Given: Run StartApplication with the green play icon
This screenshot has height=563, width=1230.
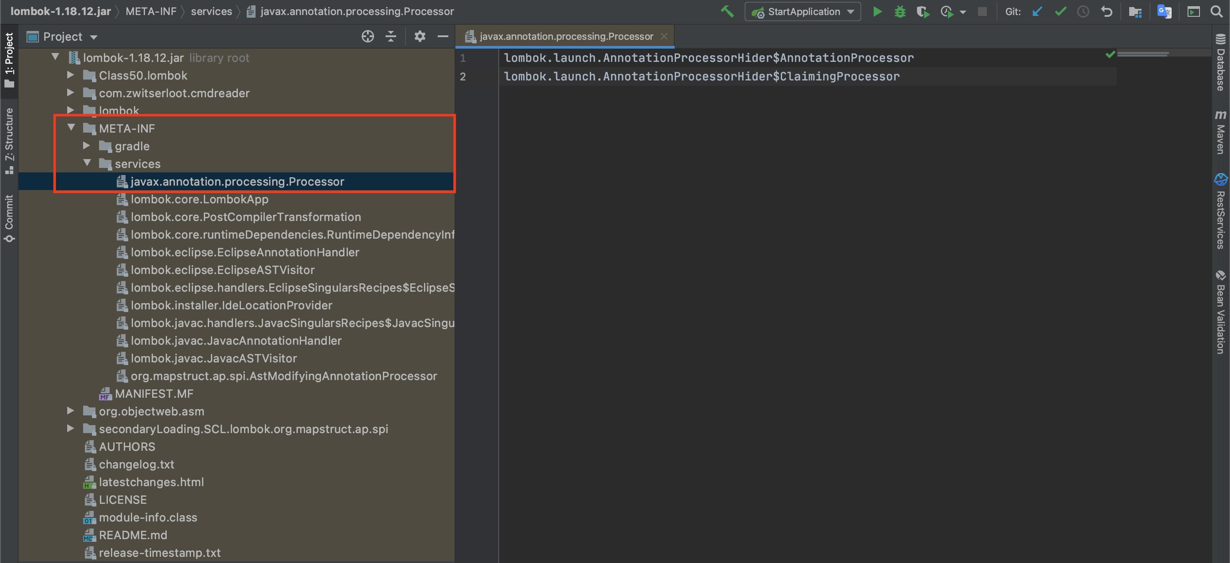Looking at the screenshot, I should point(877,11).
